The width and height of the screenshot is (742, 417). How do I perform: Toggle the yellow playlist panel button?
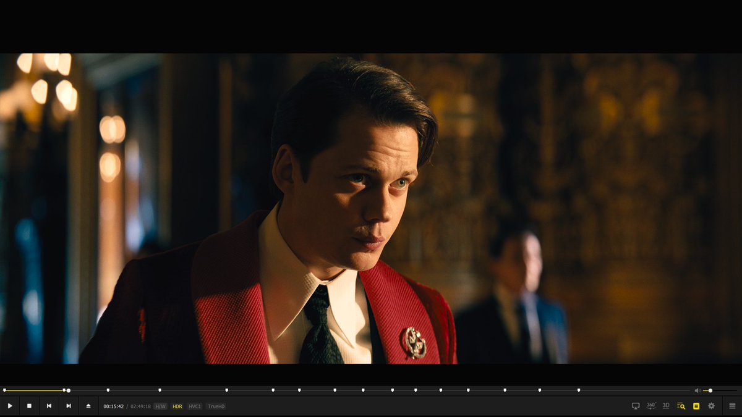pos(696,406)
